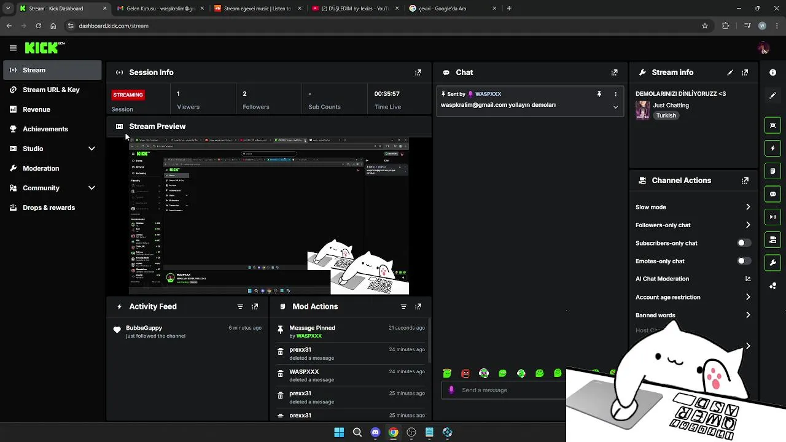Open the Mod Actions filter icon
This screenshot has height=442, width=786.
[403, 306]
